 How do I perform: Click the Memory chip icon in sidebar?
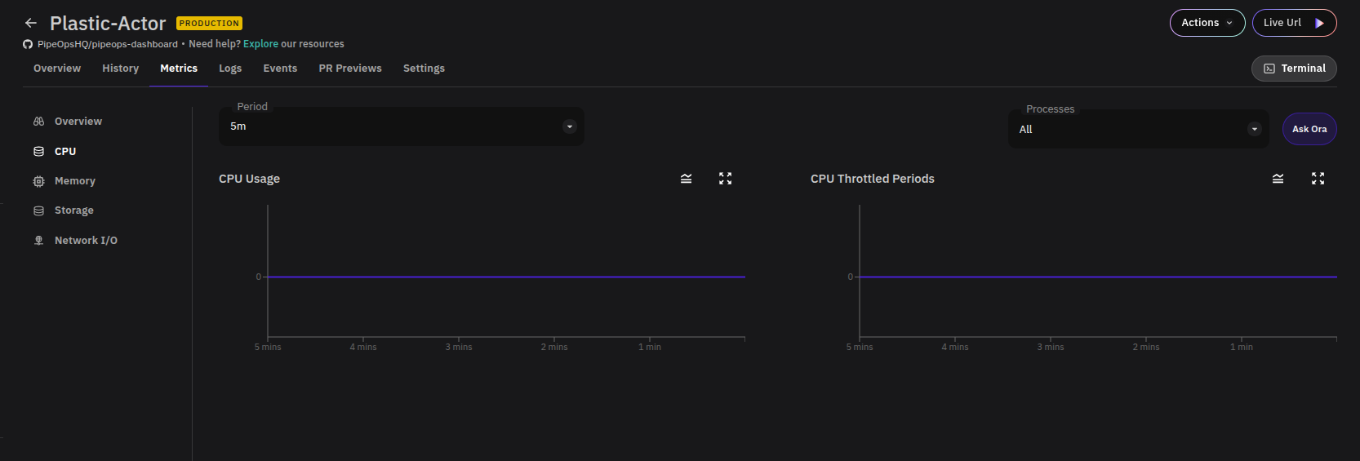pyautogui.click(x=38, y=181)
